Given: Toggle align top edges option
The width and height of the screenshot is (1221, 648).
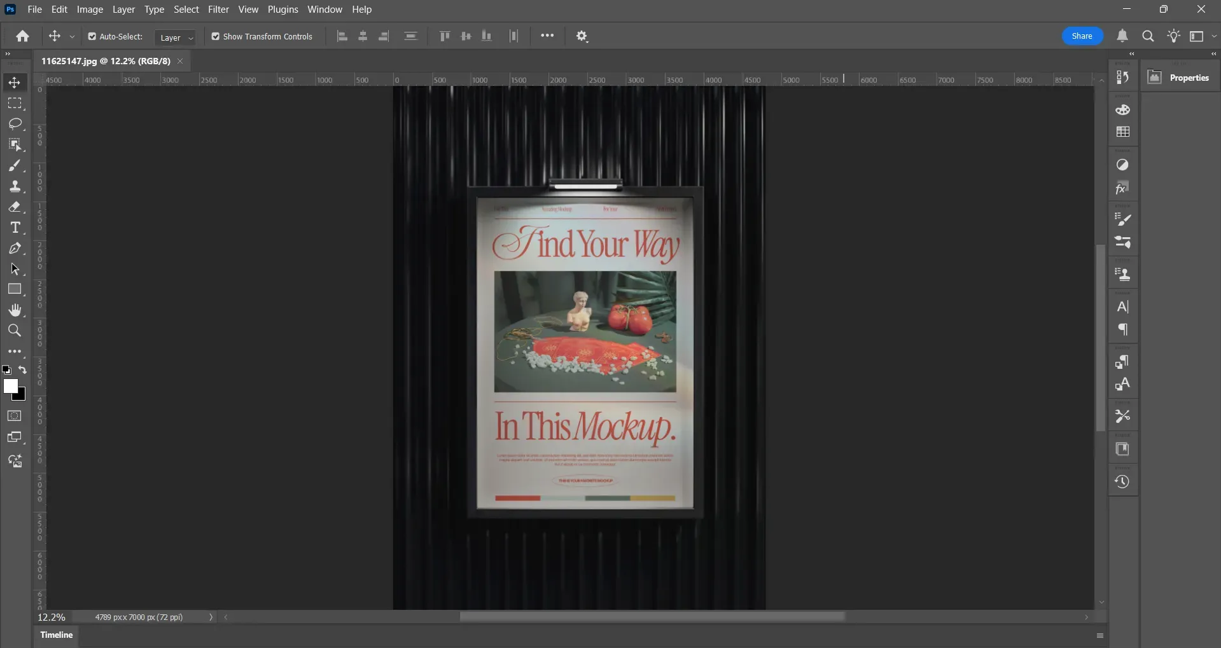Looking at the screenshot, I should (444, 36).
